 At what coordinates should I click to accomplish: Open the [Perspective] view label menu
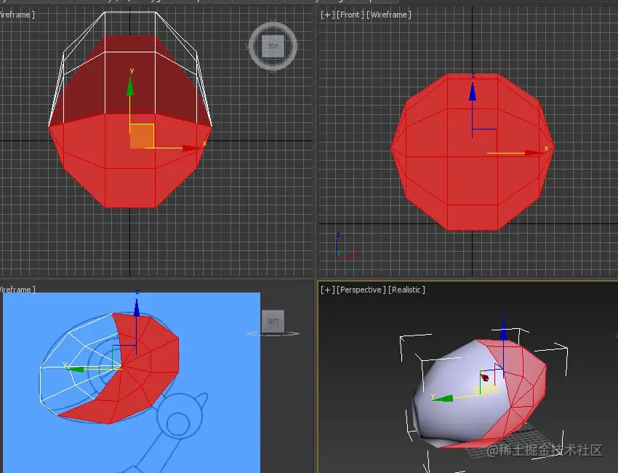pos(361,290)
